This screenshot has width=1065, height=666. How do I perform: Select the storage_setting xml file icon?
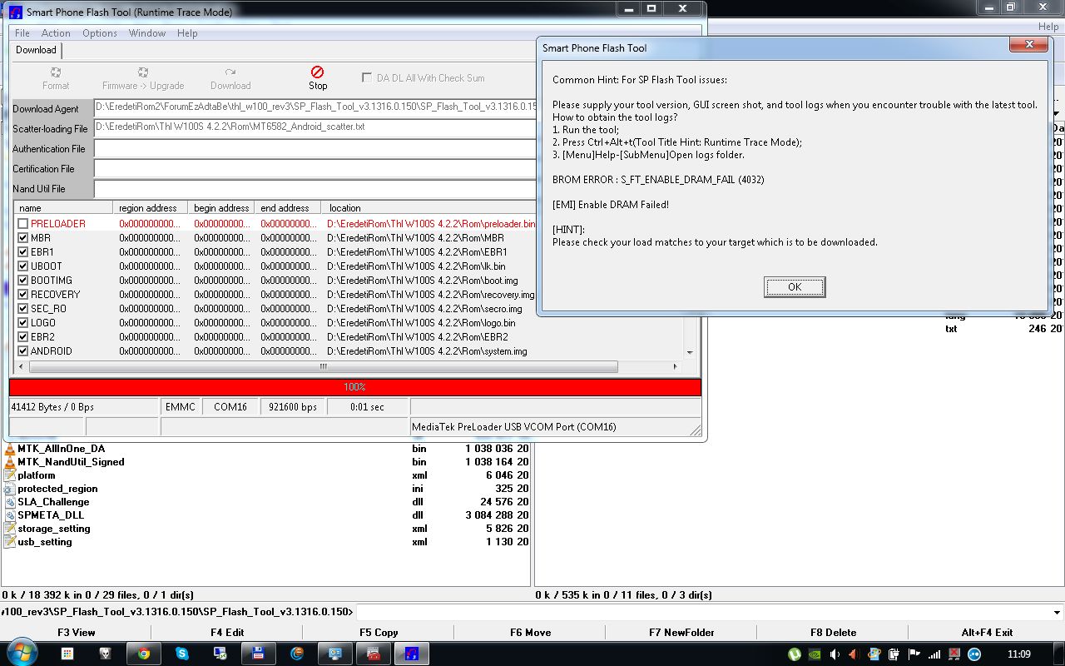pos(10,529)
